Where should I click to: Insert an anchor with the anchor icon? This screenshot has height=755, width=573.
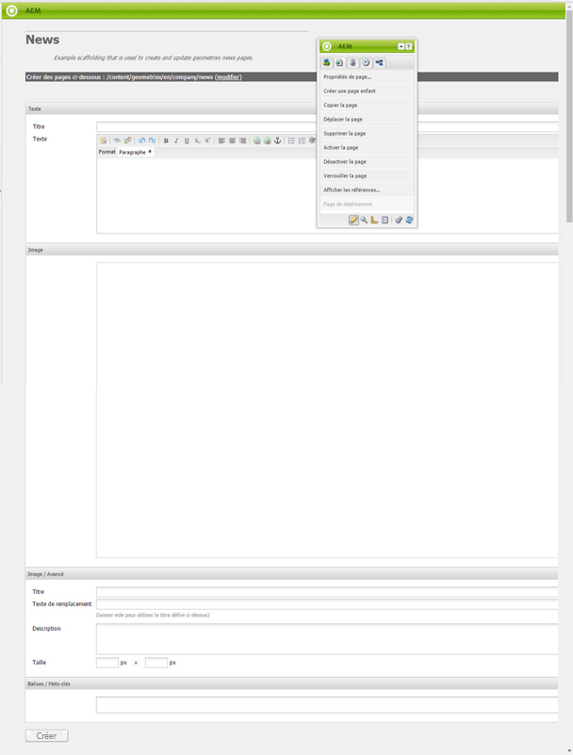(x=277, y=140)
